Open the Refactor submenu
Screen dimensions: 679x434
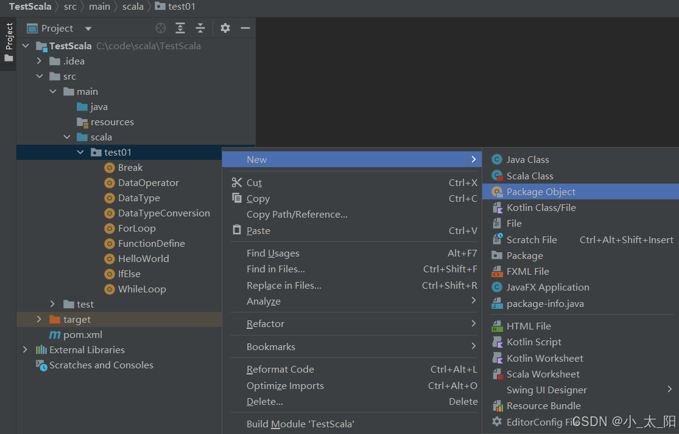[351, 324]
